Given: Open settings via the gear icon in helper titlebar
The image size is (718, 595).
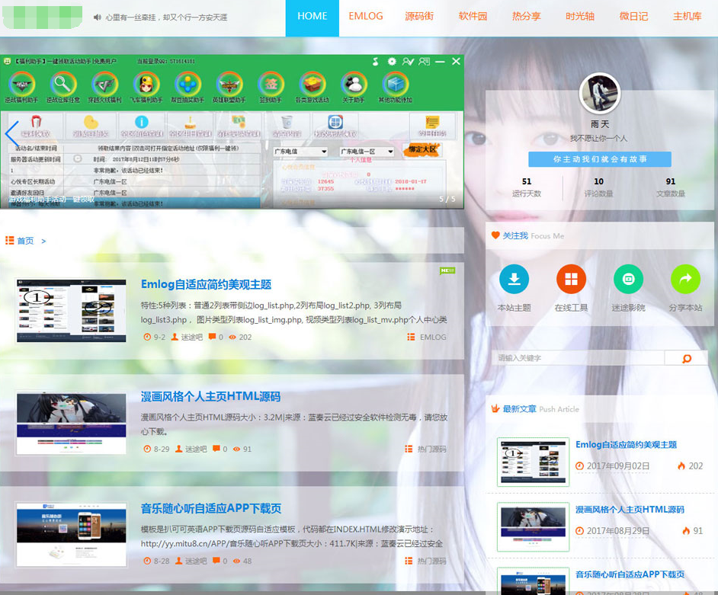Looking at the screenshot, I should (x=391, y=59).
